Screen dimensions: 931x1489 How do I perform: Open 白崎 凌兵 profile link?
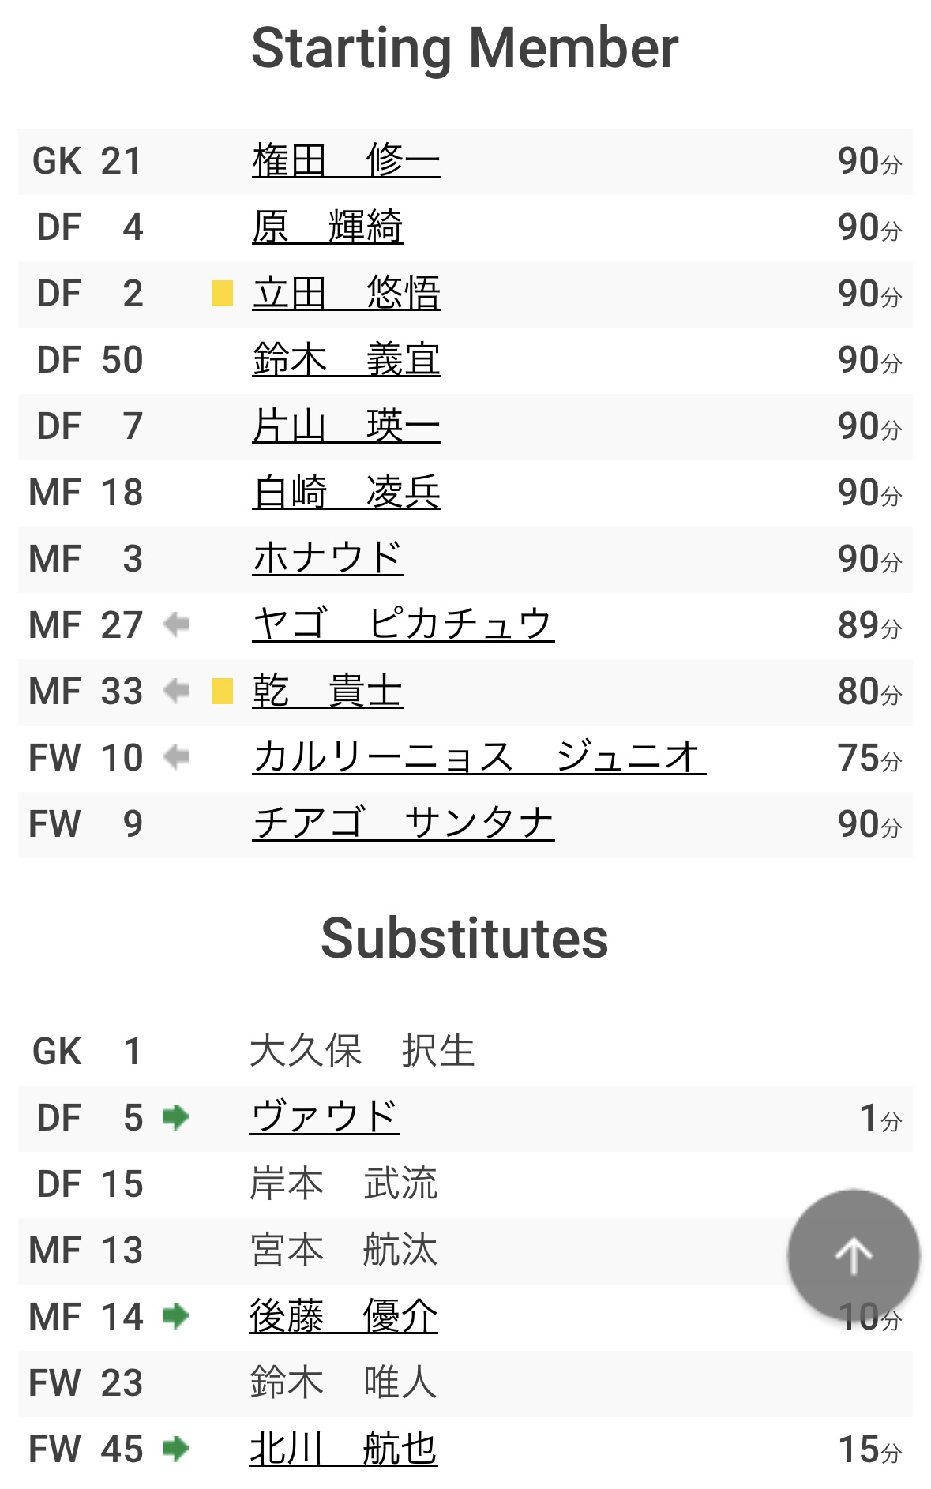click(347, 493)
